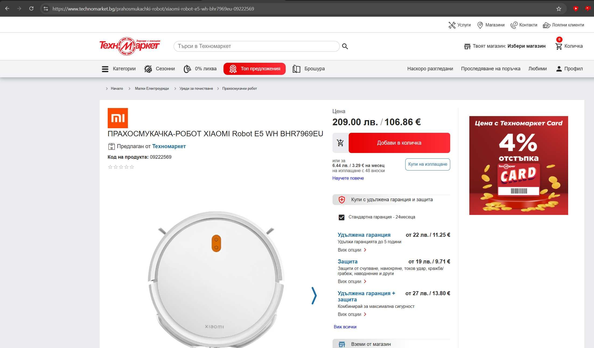Open the Профил user menu
The image size is (594, 348).
pyautogui.click(x=569, y=69)
